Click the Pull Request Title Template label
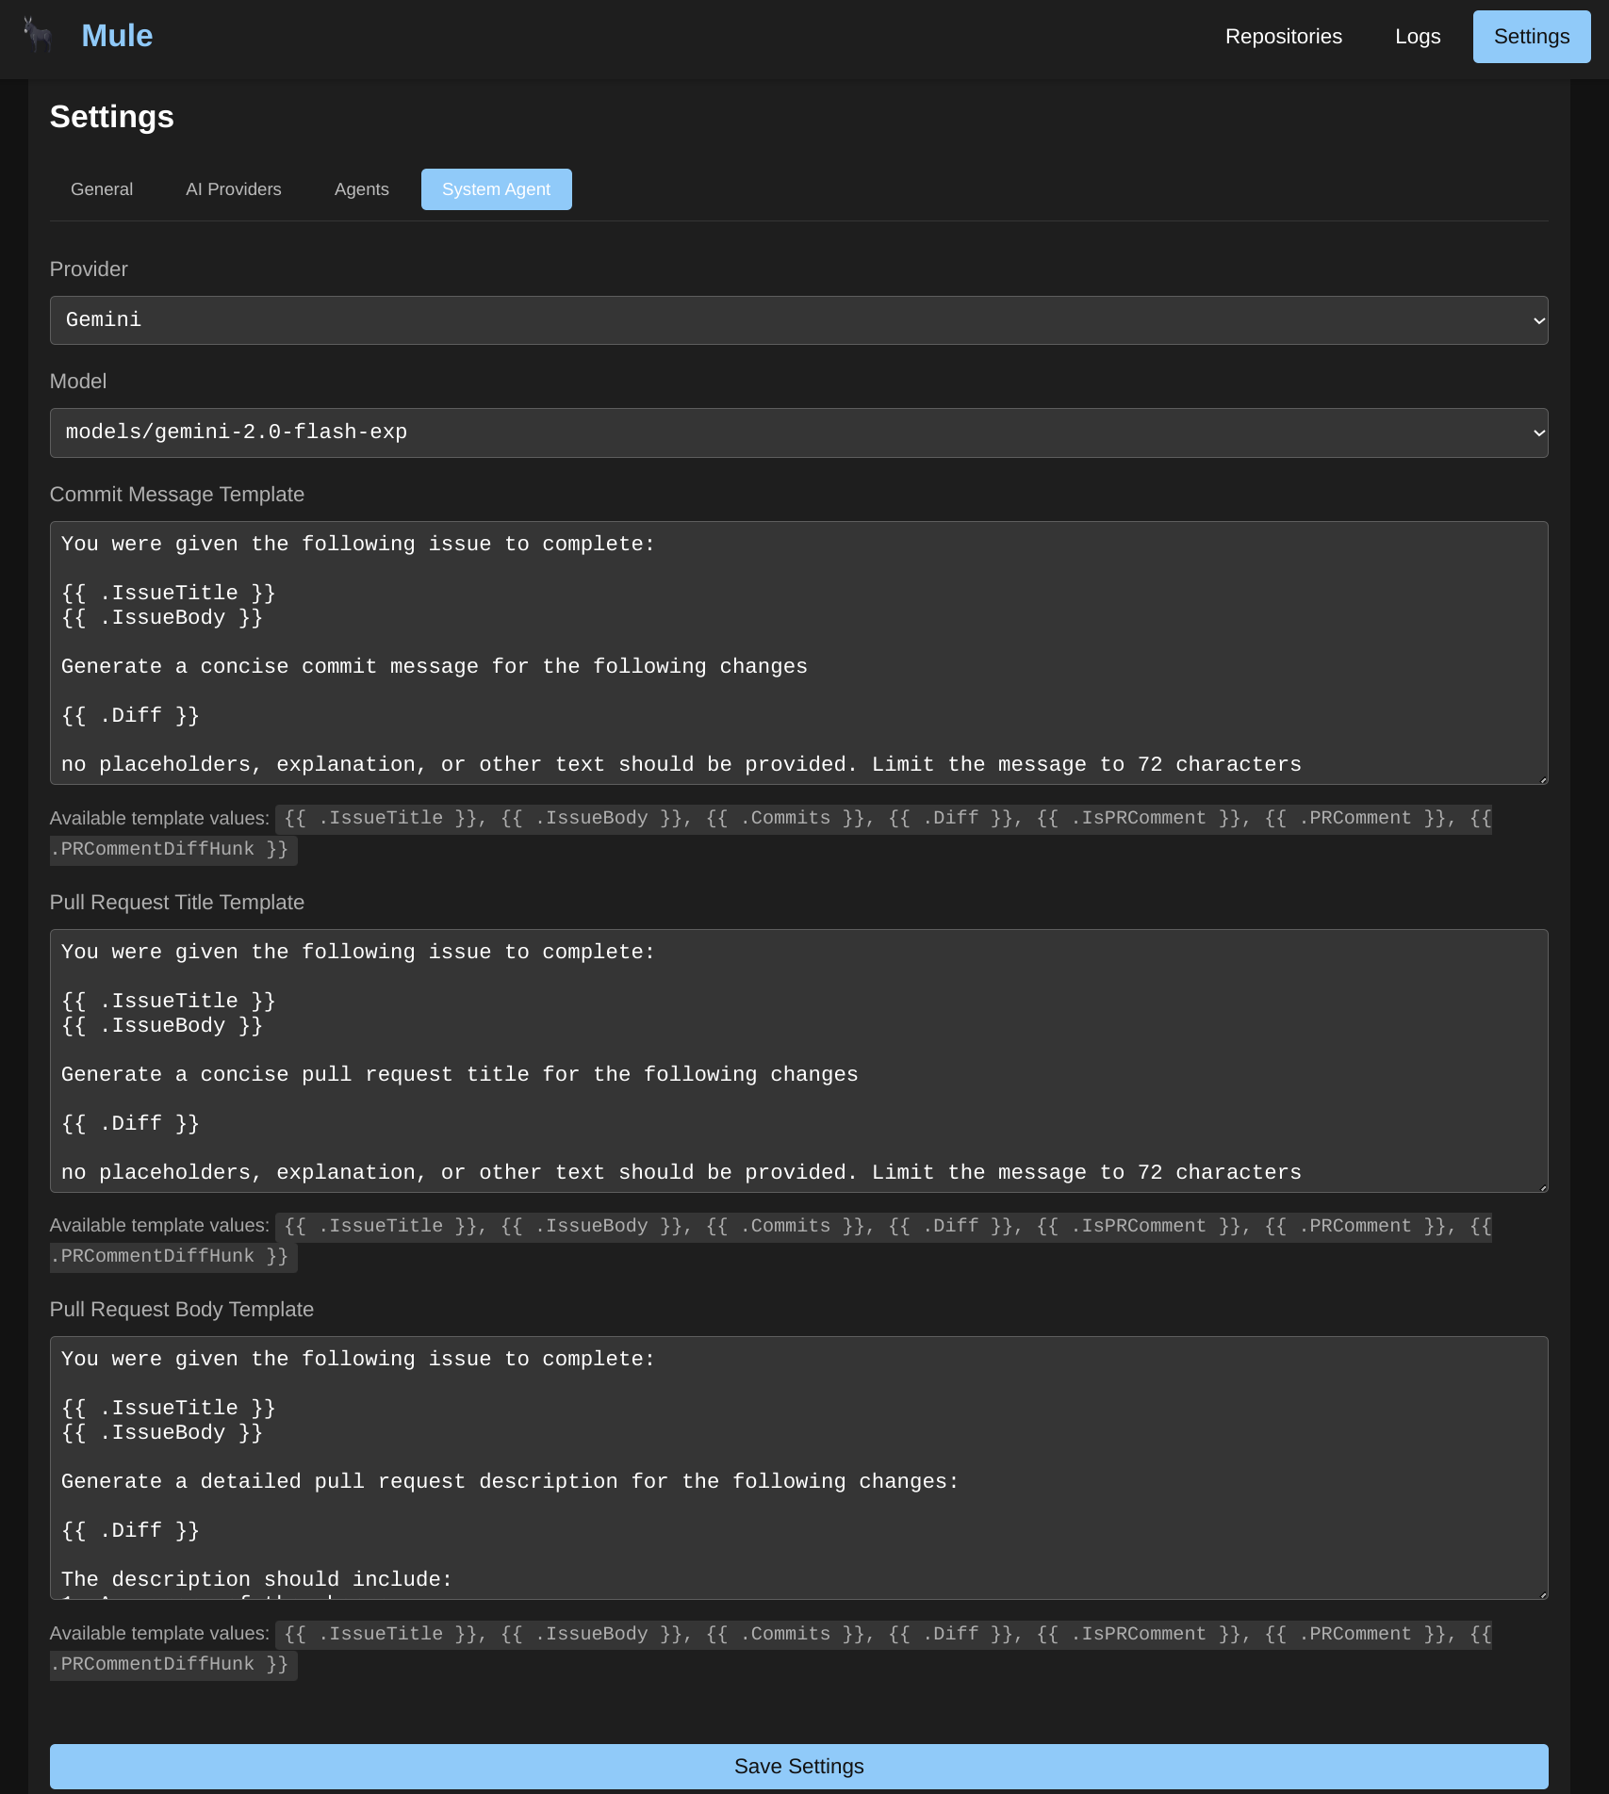 tap(177, 903)
